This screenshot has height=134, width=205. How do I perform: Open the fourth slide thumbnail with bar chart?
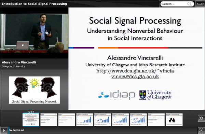tap(85, 120)
